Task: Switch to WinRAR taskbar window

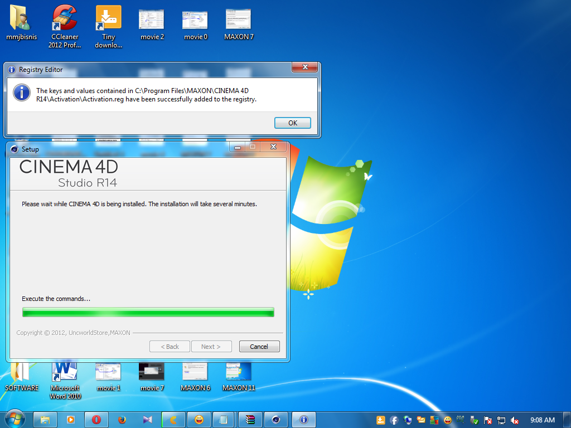Action: pos(250,420)
